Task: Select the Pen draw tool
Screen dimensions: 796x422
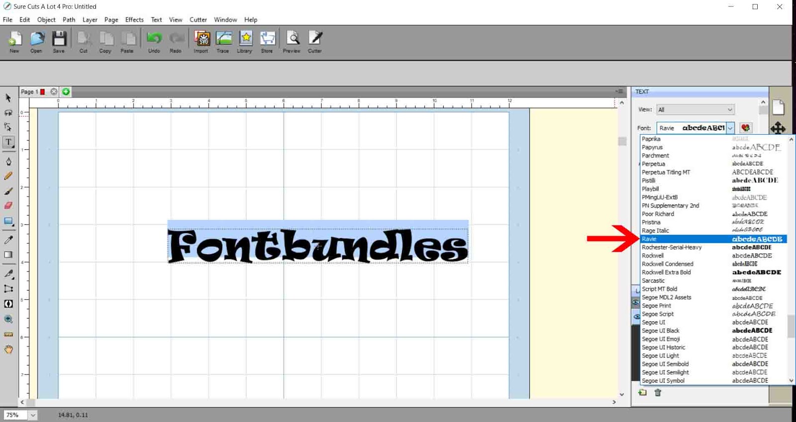Action: point(8,161)
